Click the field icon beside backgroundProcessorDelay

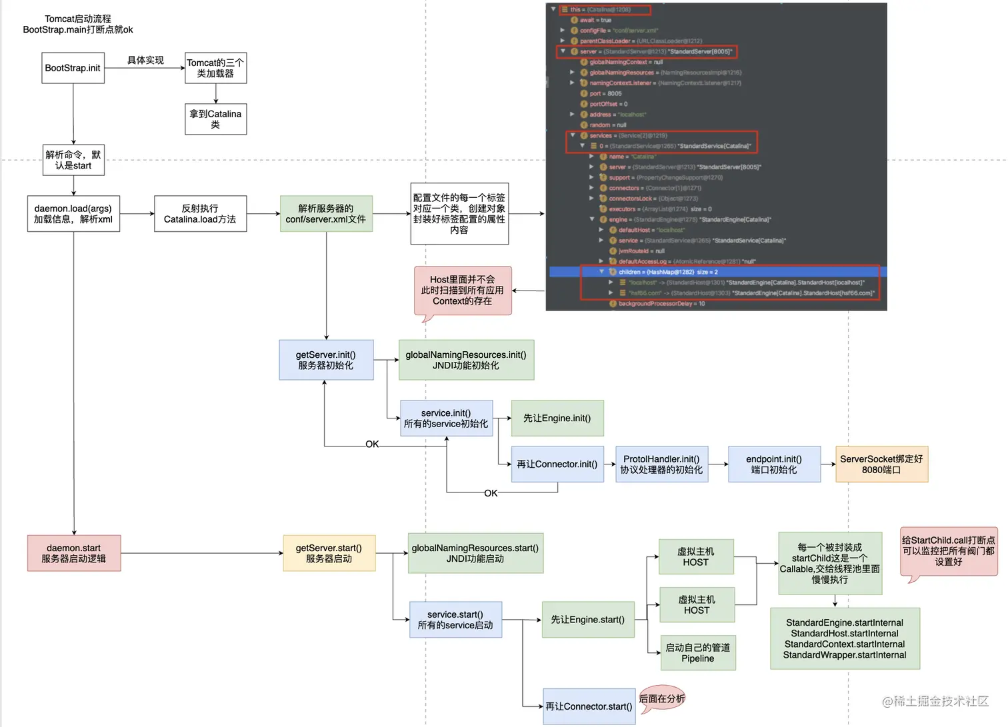pos(613,303)
